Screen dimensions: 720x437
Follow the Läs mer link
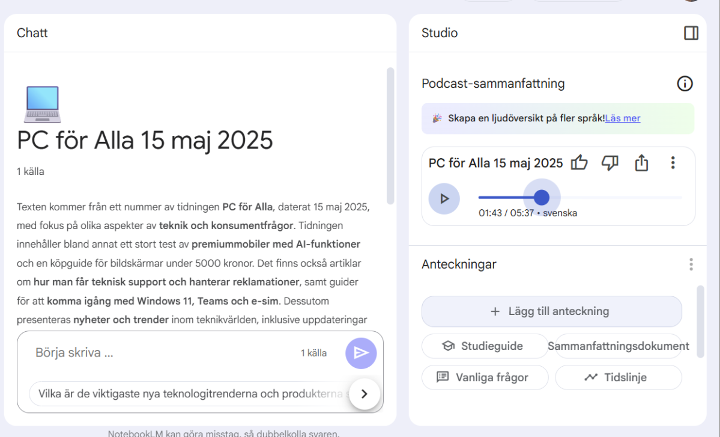pos(623,118)
